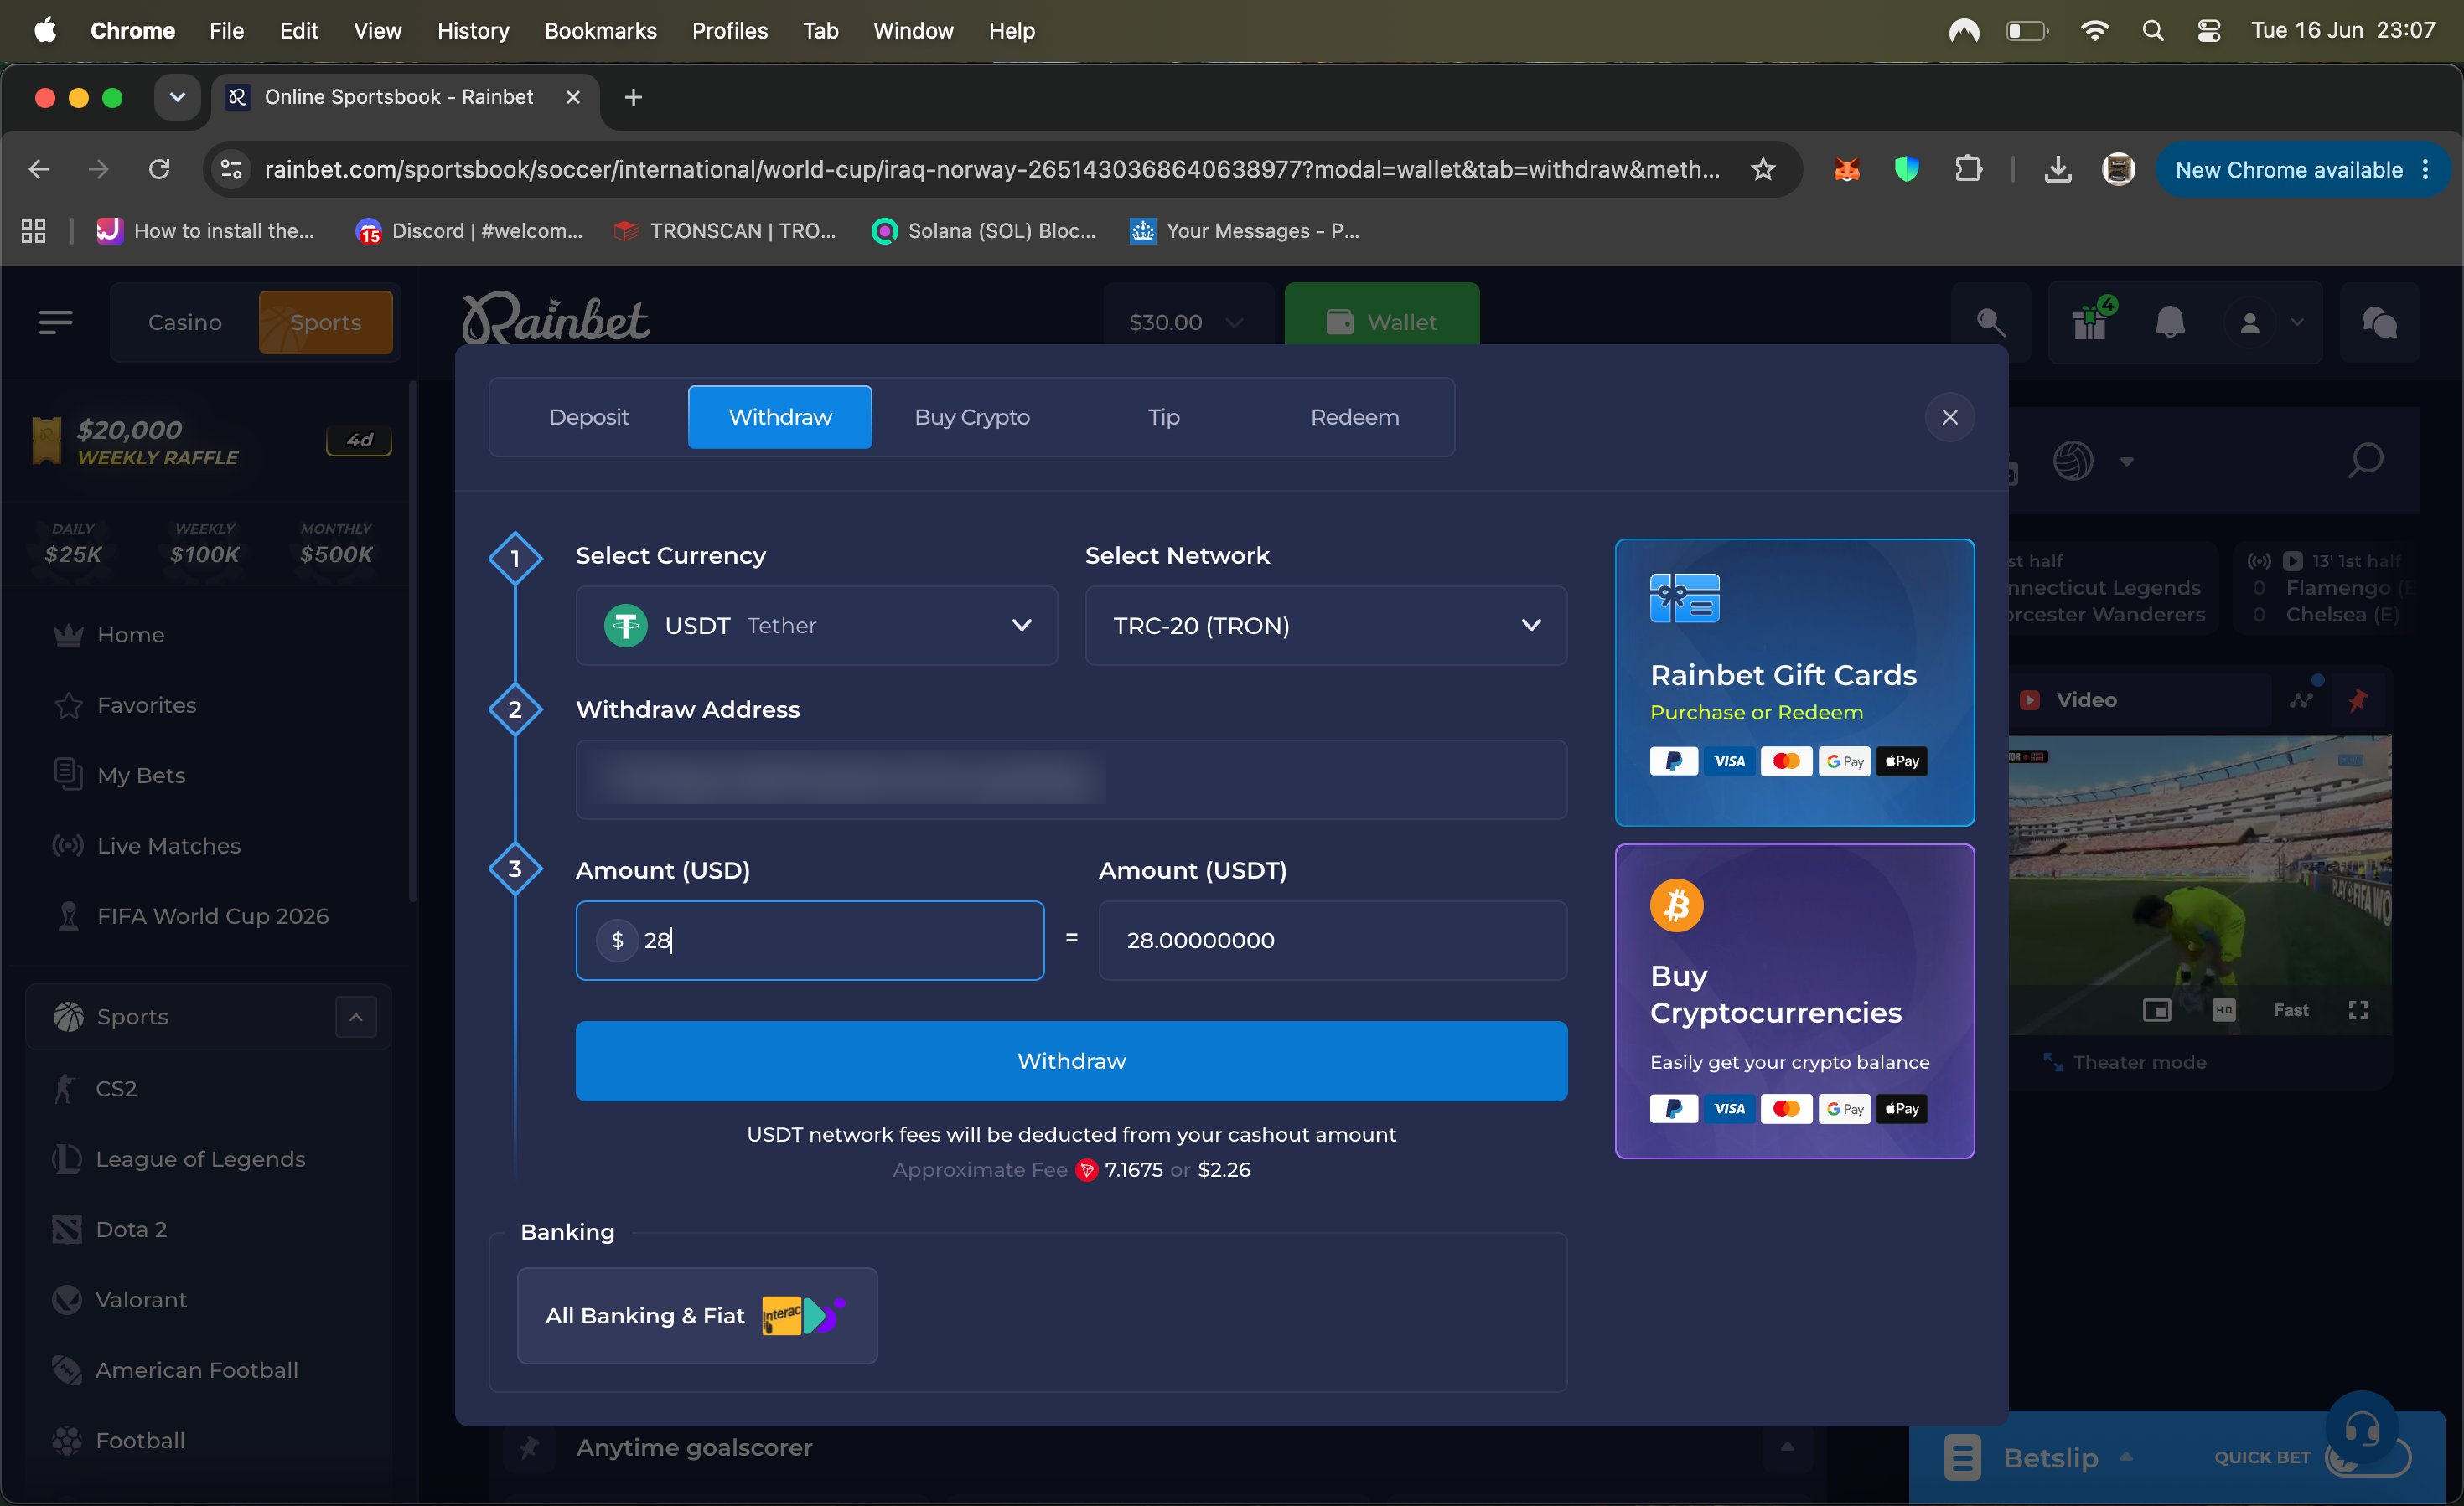Toggle HD quality on video
Viewport: 2464px width, 1506px height.
2223,1010
